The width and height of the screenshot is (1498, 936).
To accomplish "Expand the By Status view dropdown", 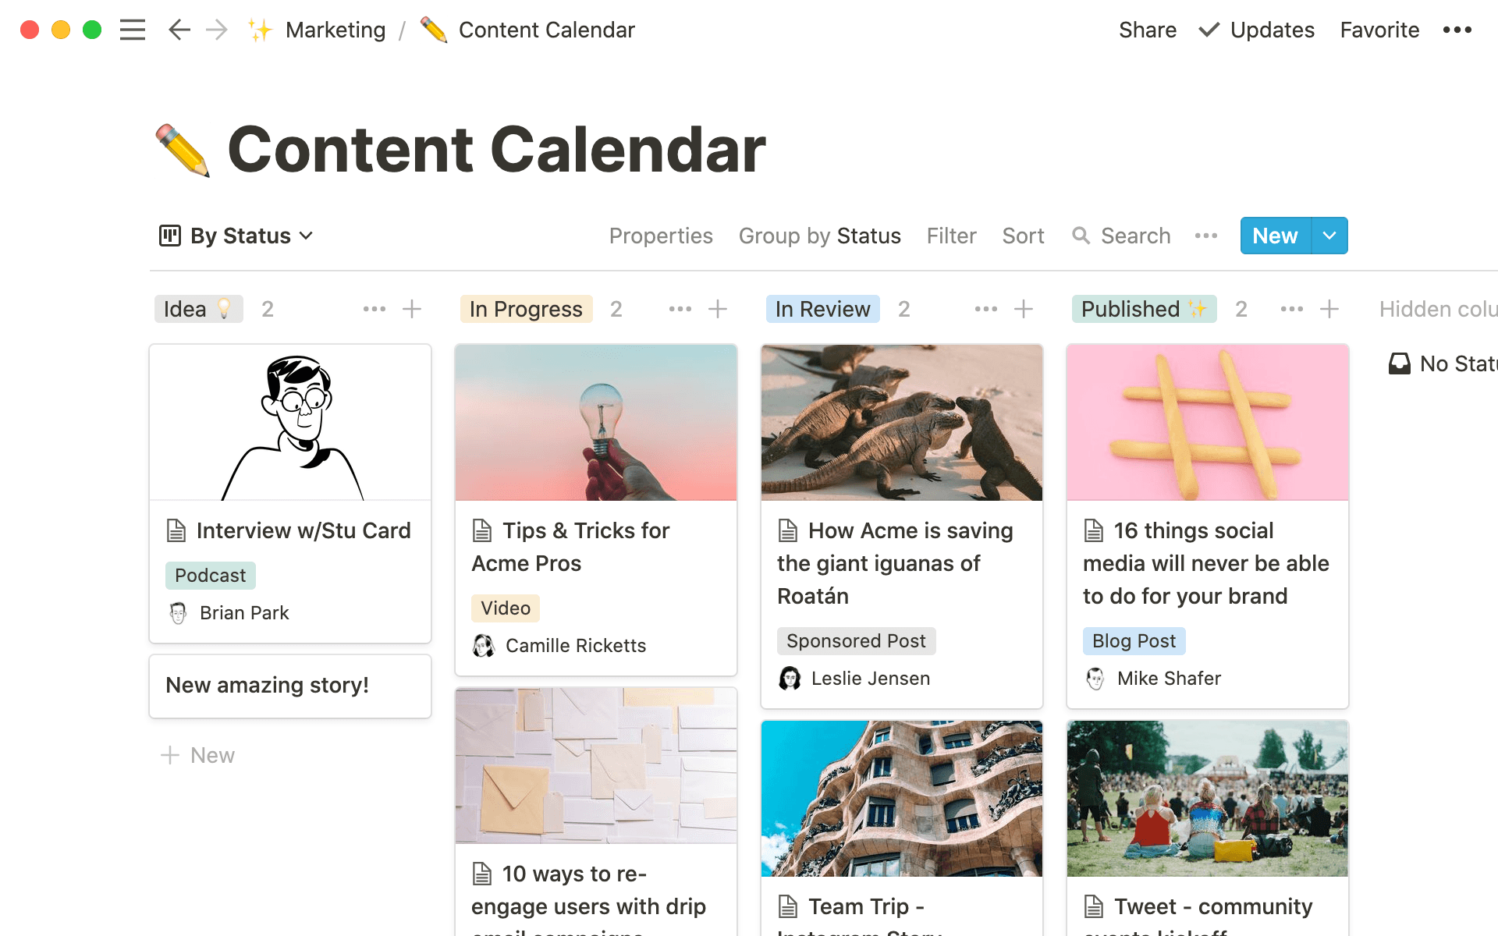I will point(306,235).
